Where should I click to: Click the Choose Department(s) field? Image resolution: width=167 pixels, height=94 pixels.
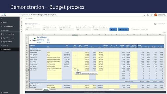tap(50, 30)
